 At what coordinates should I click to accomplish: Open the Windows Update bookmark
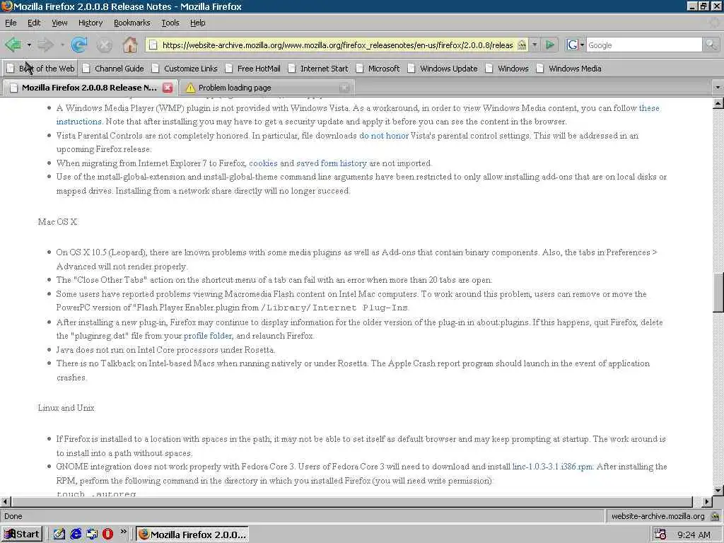pyautogui.click(x=443, y=69)
